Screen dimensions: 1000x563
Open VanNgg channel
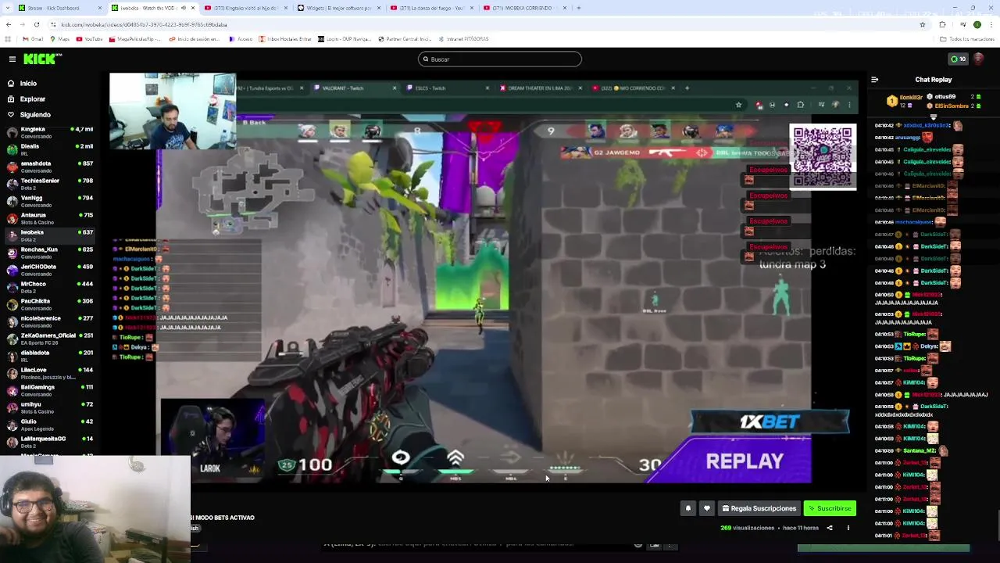50,201
